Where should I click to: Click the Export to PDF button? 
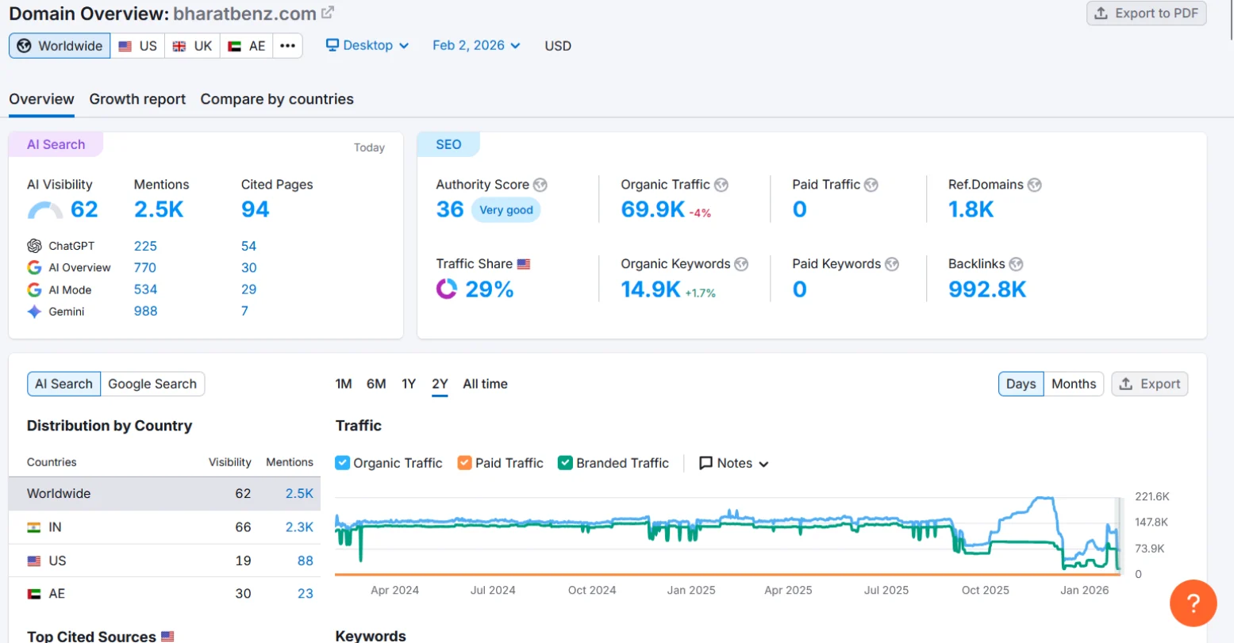tap(1146, 13)
